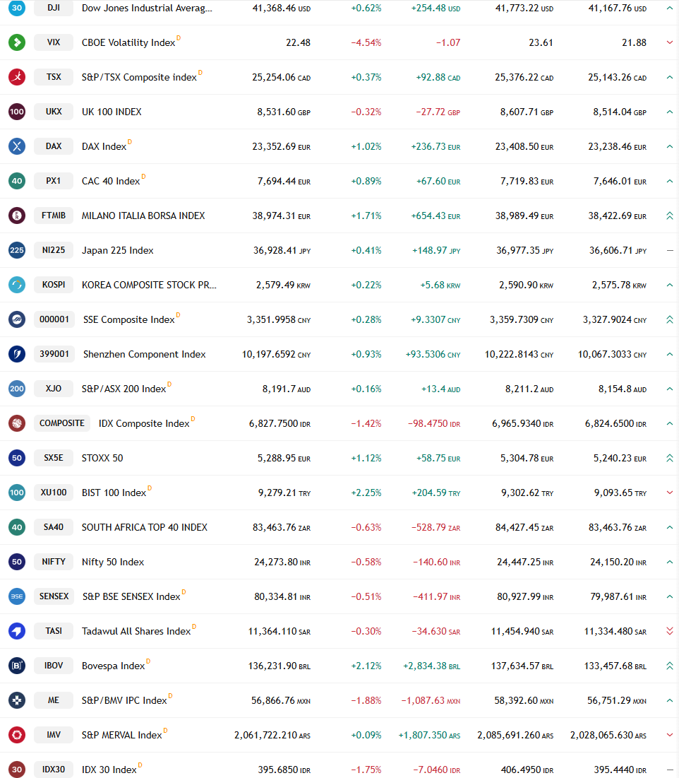The width and height of the screenshot is (679, 778).
Task: Click the rating arrow in the FTMIB row
Action: [x=670, y=216]
